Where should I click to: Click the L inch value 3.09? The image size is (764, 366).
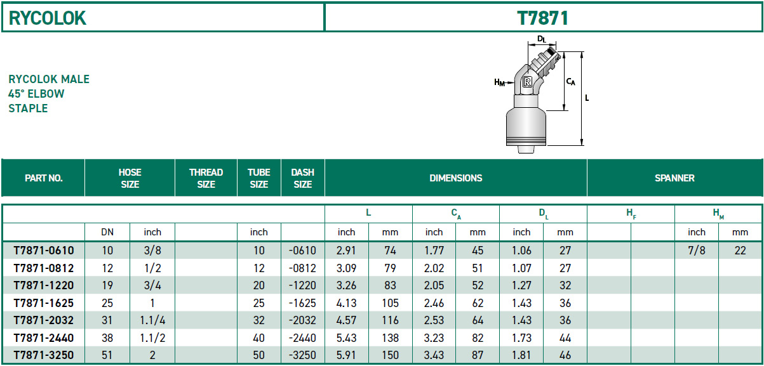347,268
